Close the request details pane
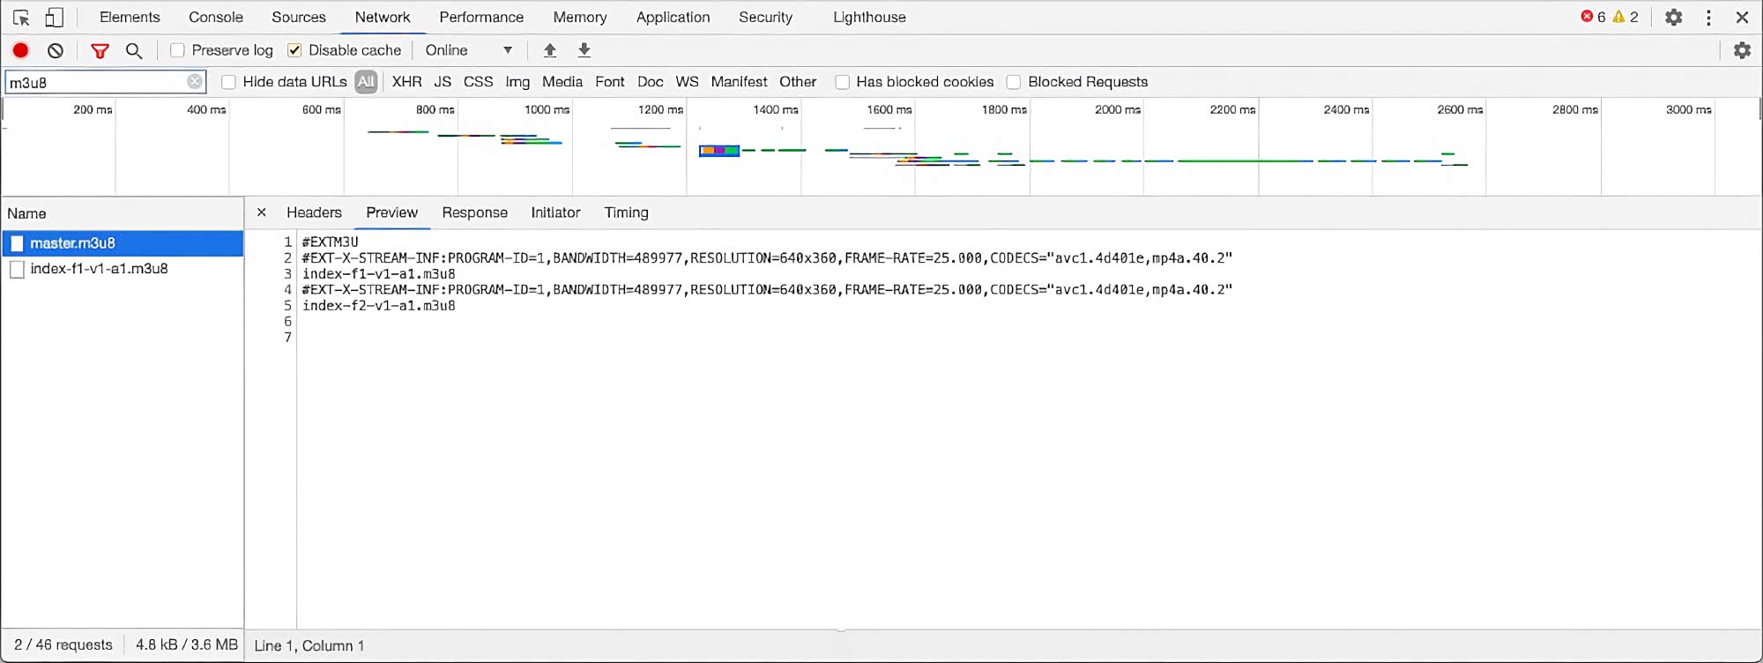Image resolution: width=1763 pixels, height=663 pixels. [x=261, y=212]
